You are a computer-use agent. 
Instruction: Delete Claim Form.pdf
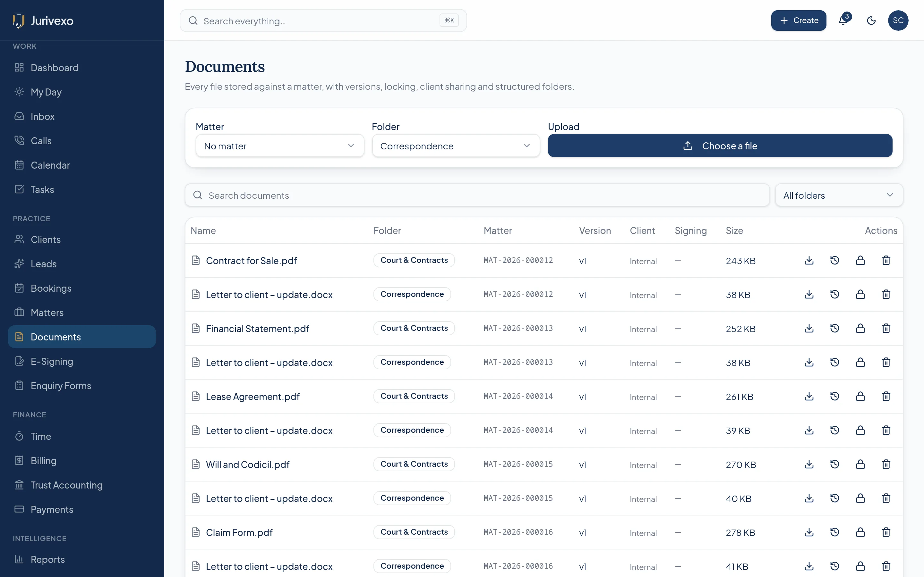tap(886, 532)
